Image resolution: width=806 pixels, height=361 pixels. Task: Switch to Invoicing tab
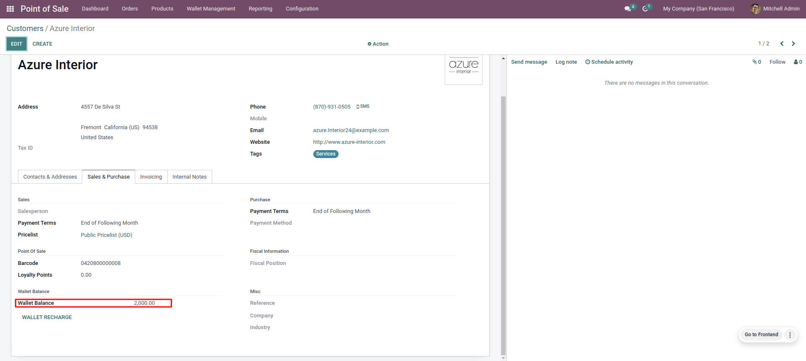point(151,177)
